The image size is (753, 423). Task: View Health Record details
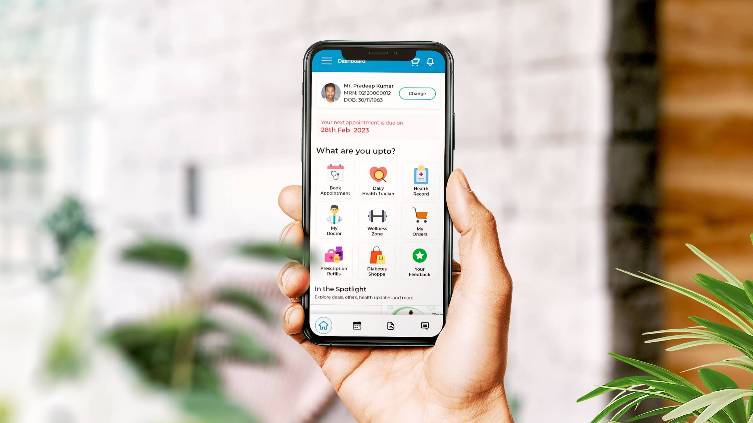click(x=420, y=180)
